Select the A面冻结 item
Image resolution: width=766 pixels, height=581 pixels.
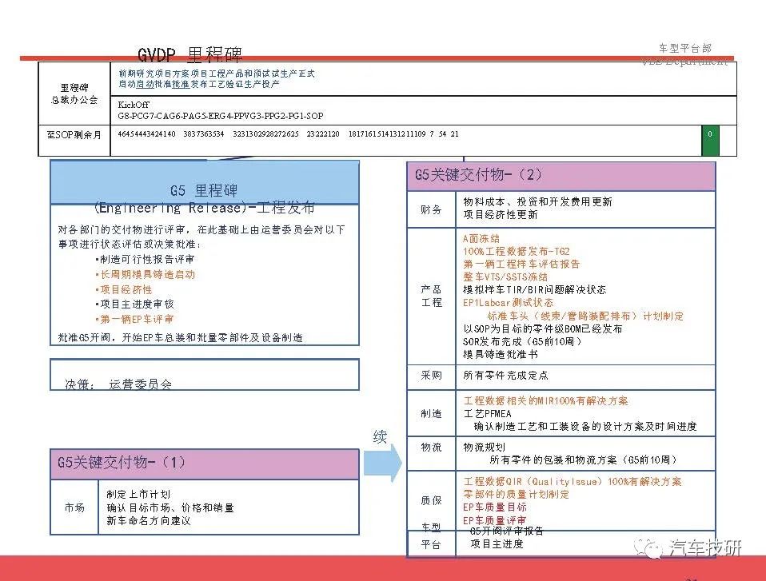tap(481, 239)
